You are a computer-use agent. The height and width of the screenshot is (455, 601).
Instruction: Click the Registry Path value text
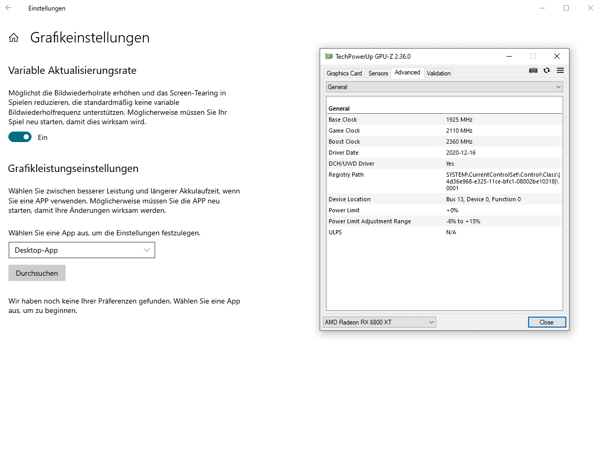pos(503,181)
